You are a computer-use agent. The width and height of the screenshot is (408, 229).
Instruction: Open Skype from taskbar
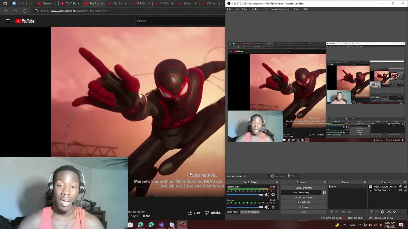click(x=172, y=225)
